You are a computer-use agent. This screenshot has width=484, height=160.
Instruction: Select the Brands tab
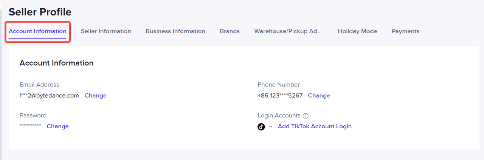click(x=230, y=31)
